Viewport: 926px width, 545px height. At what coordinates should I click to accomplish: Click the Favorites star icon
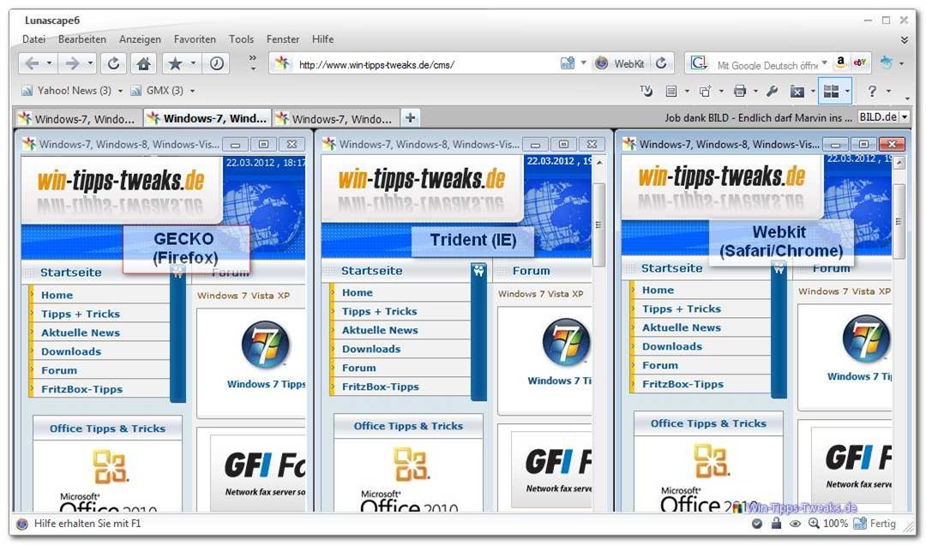tap(176, 63)
